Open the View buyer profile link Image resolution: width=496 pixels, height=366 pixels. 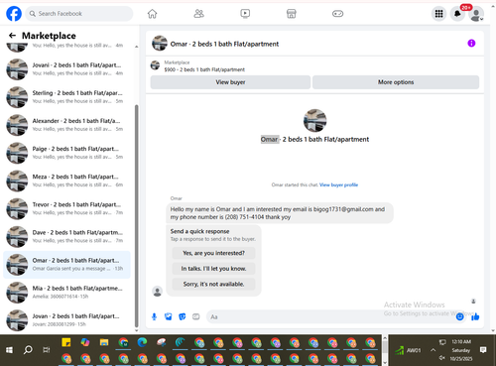coord(338,184)
